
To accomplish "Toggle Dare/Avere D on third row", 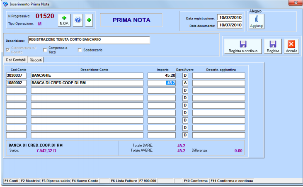I will [x=185, y=90].
